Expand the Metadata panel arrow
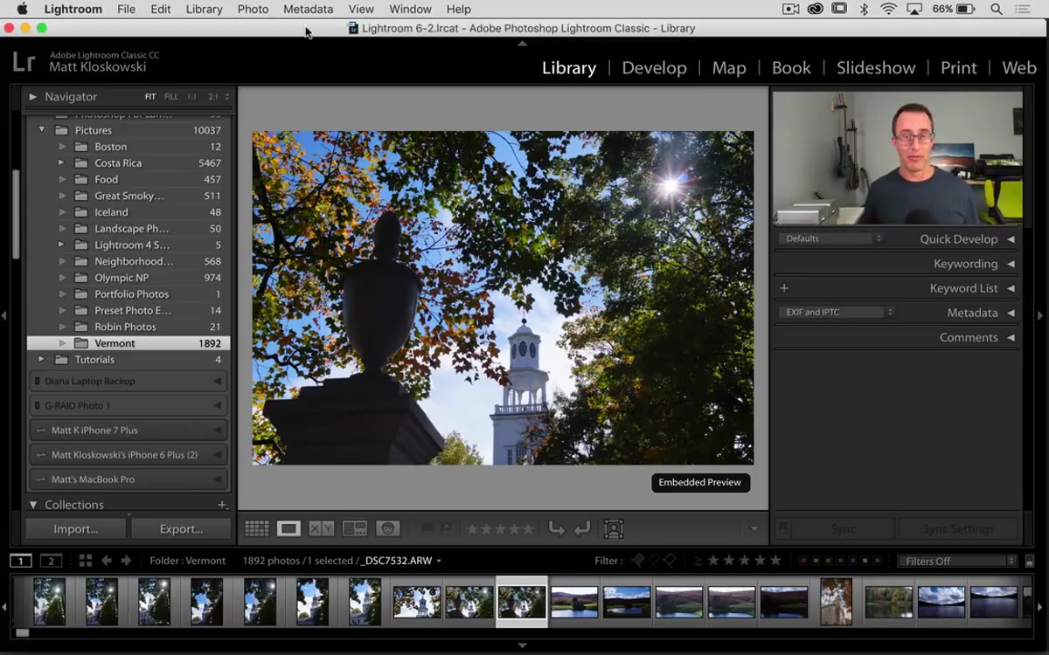The width and height of the screenshot is (1049, 655). [1011, 313]
